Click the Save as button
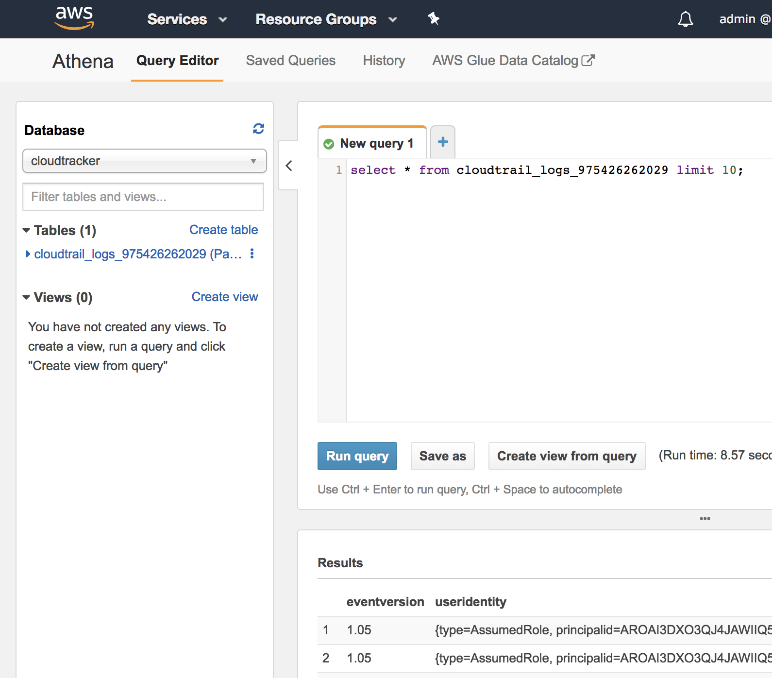 442,456
